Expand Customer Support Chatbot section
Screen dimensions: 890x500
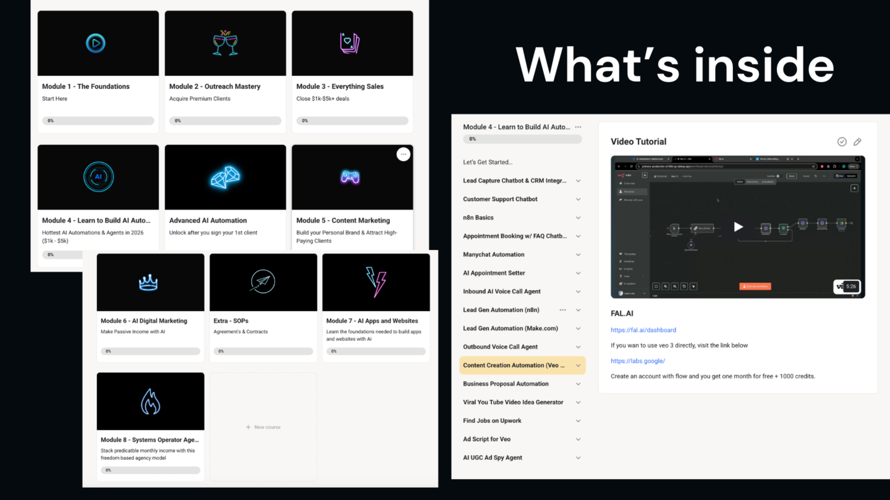coord(578,199)
